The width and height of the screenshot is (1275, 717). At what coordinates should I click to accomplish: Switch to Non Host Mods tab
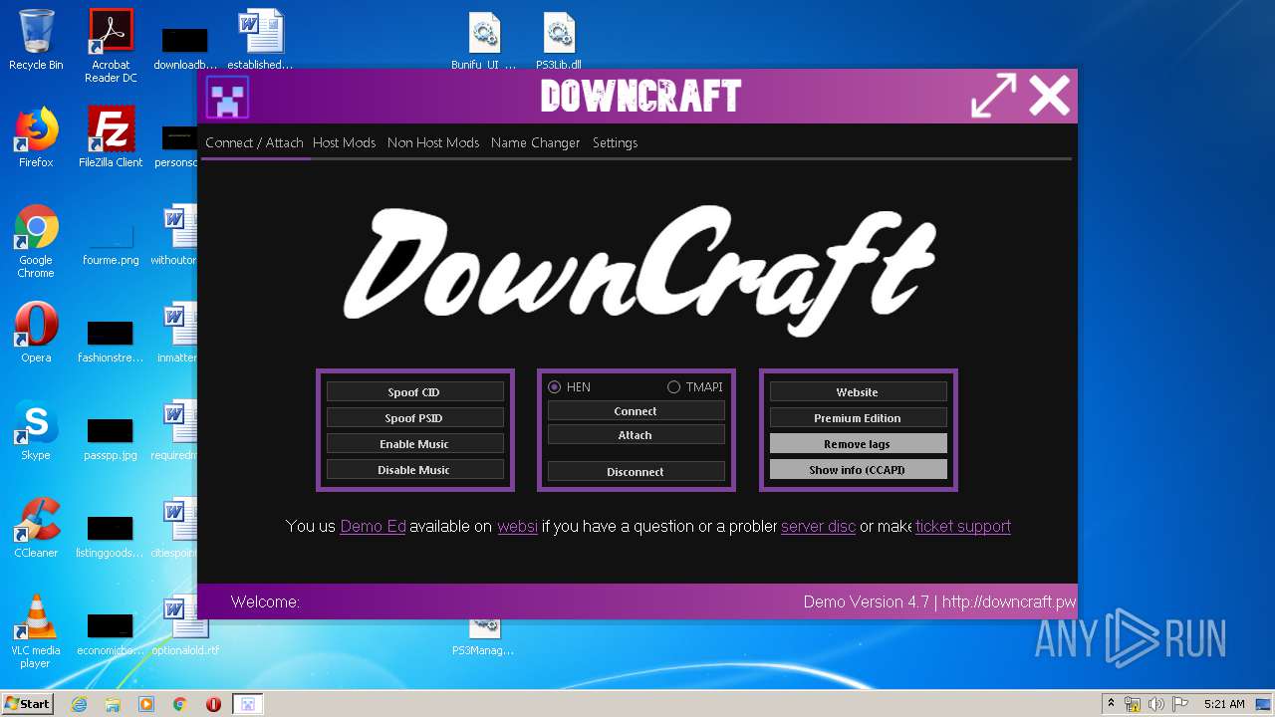click(x=433, y=142)
